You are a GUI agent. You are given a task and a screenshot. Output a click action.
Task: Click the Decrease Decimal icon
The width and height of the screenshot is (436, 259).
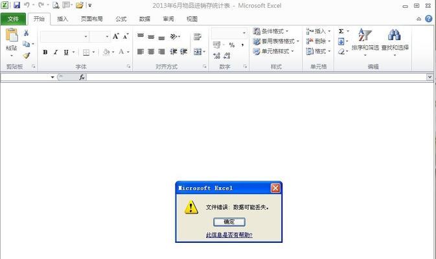[227, 56]
